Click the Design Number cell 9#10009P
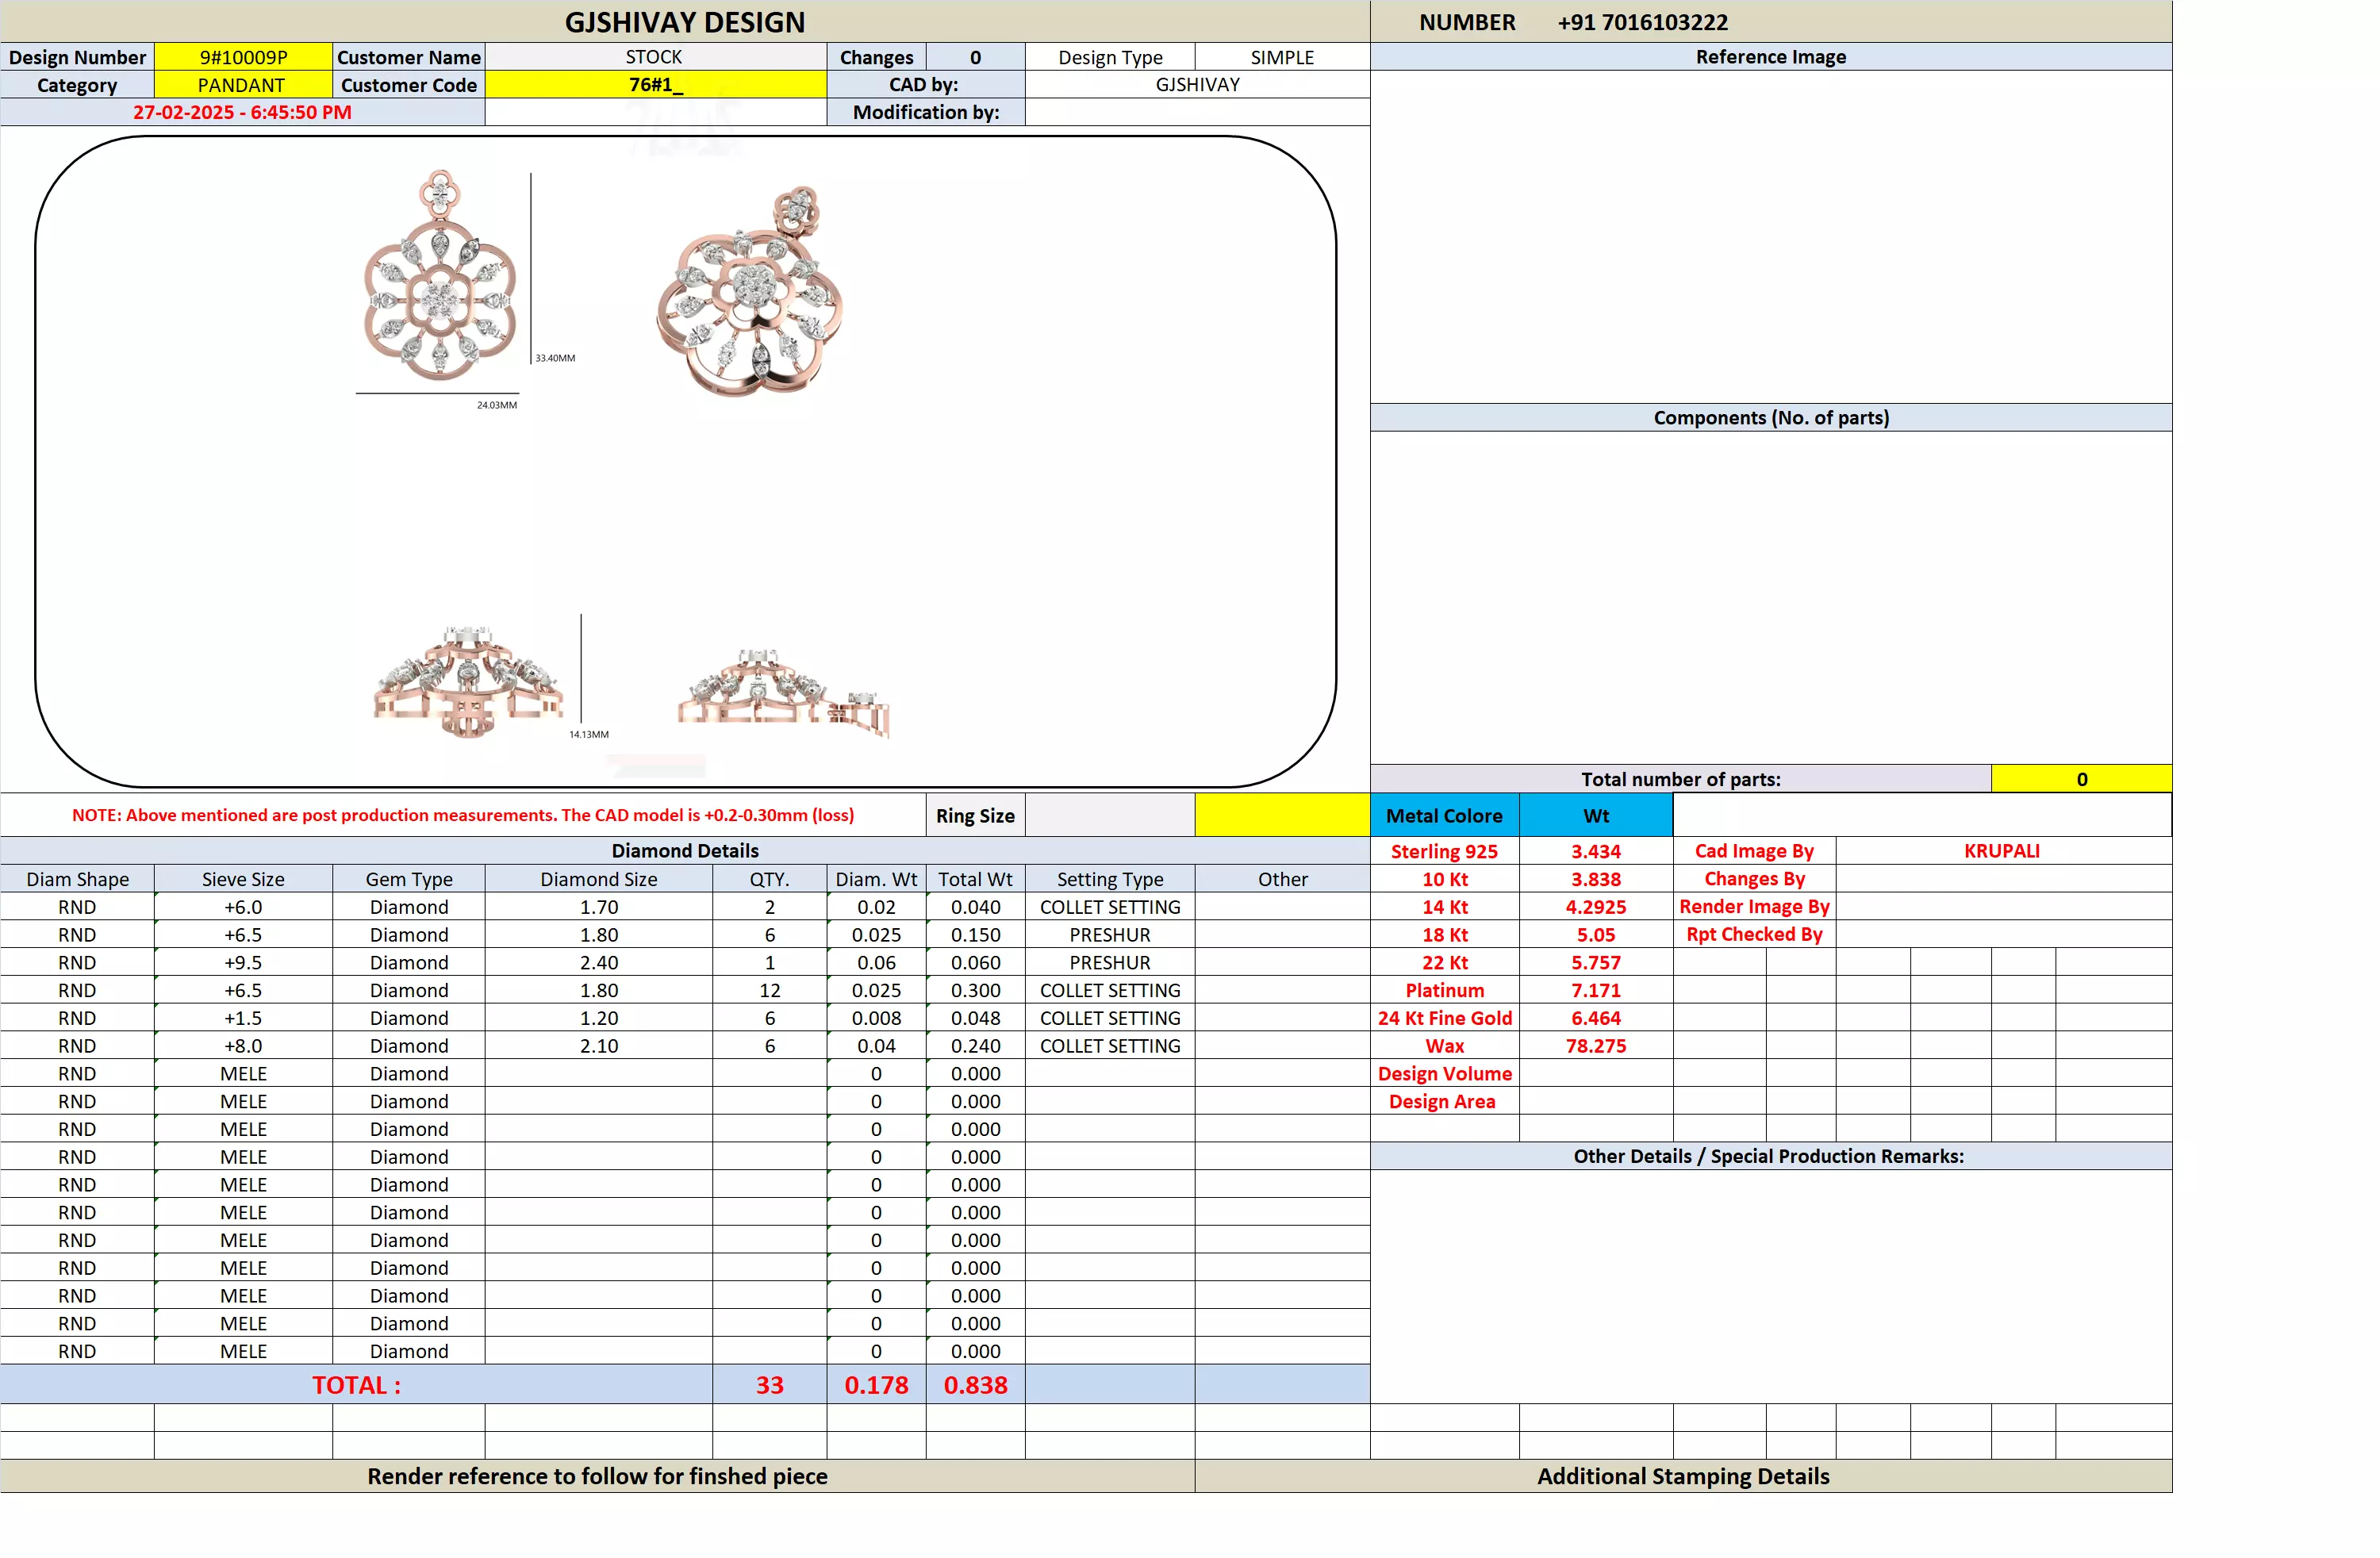2380x1558 pixels. pyautogui.click(x=243, y=57)
